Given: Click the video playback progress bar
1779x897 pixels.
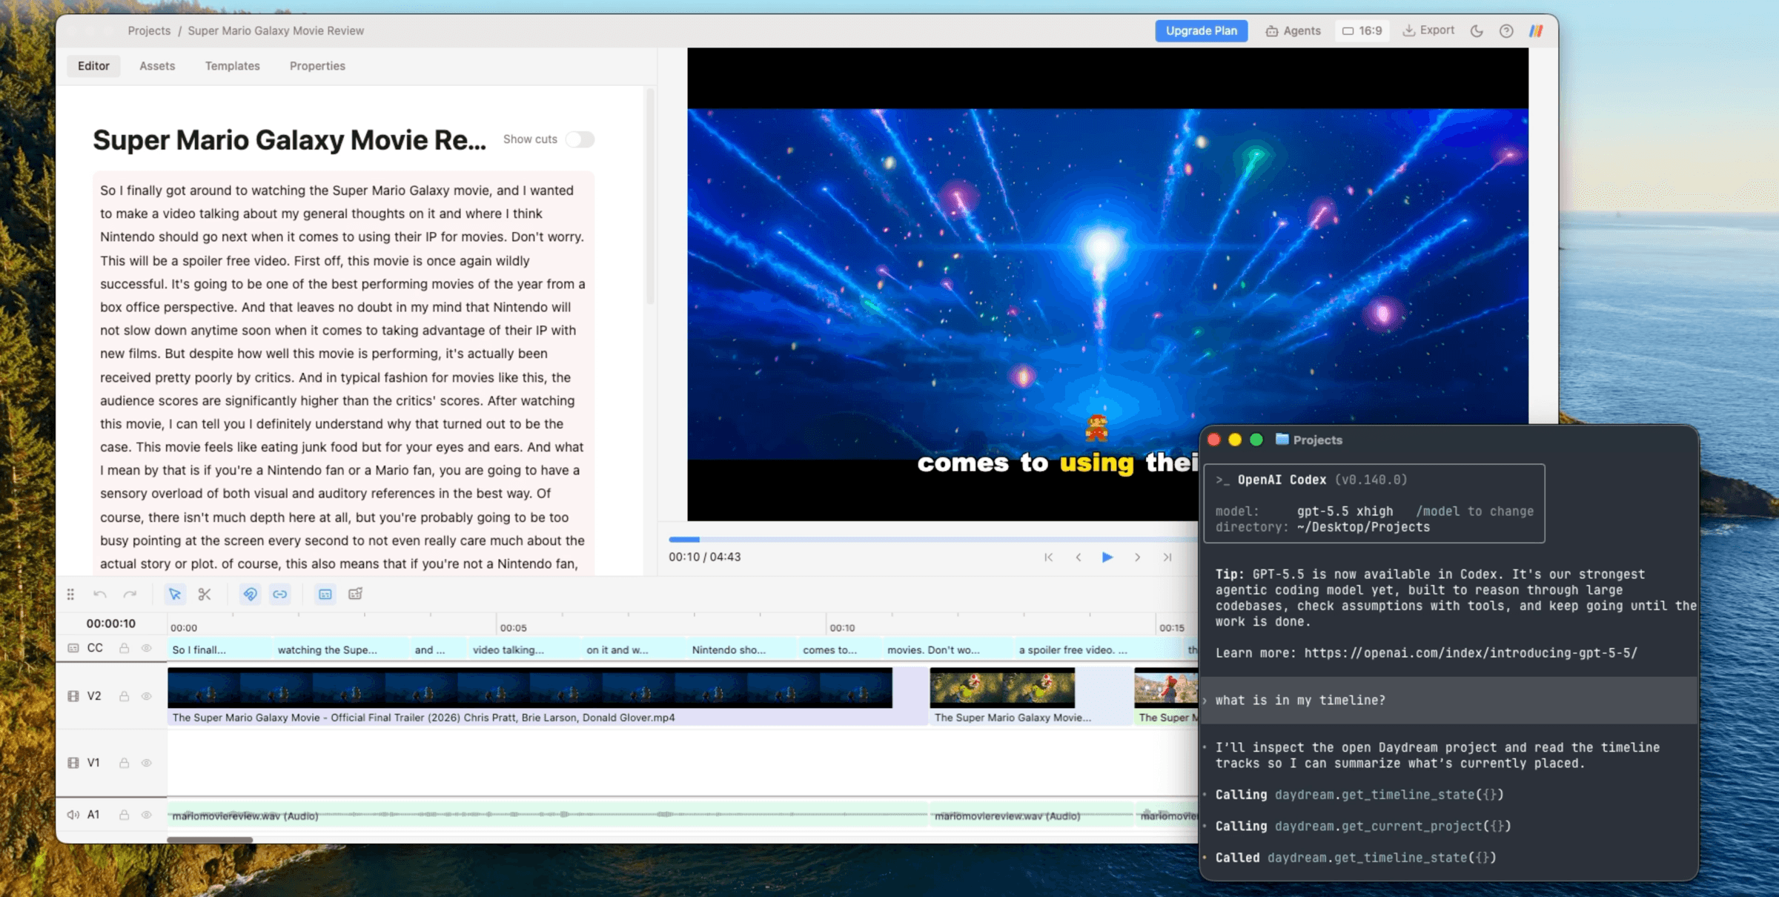Looking at the screenshot, I should point(932,539).
